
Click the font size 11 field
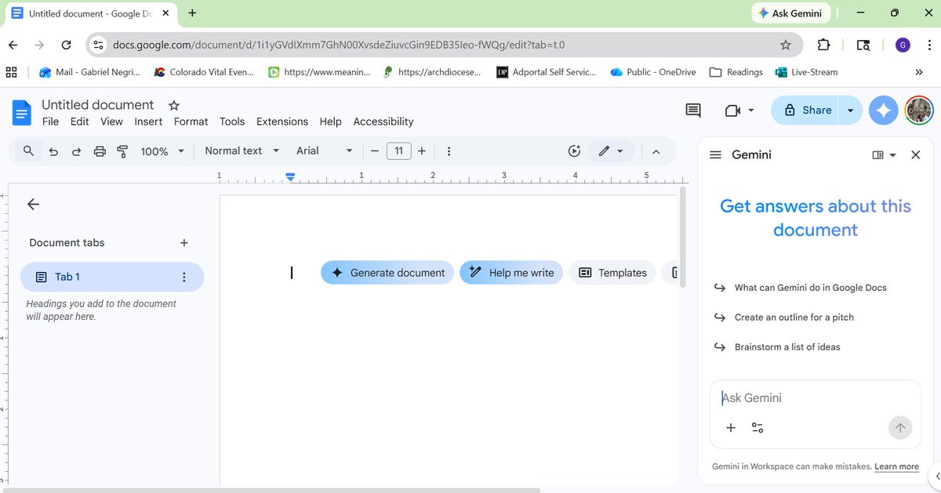click(x=399, y=151)
